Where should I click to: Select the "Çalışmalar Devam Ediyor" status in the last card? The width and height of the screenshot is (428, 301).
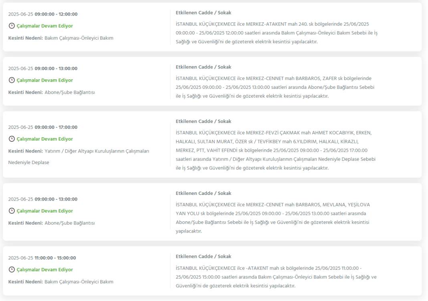(45, 269)
